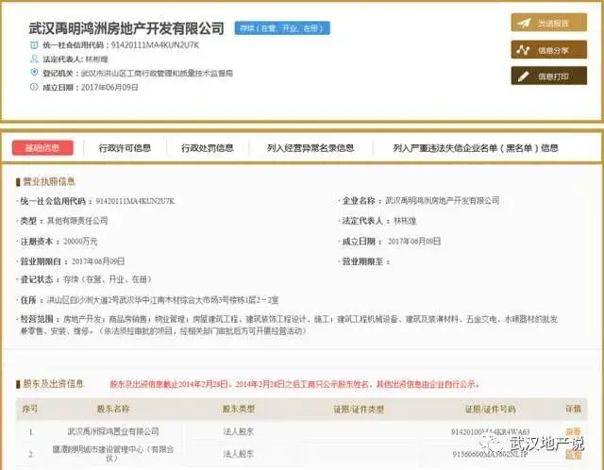
Task: Switch to 列入经营异常名录信息 tab
Action: (x=310, y=148)
